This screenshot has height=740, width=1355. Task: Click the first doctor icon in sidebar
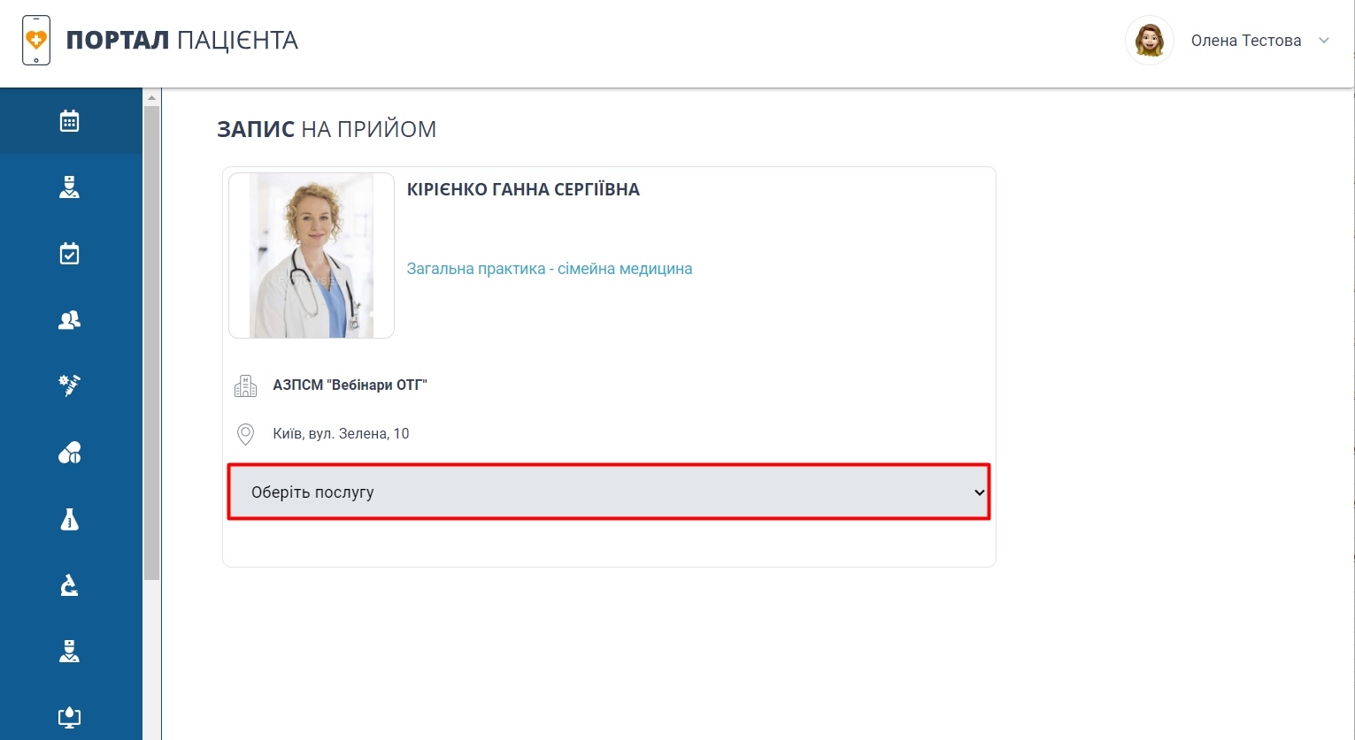pos(69,187)
